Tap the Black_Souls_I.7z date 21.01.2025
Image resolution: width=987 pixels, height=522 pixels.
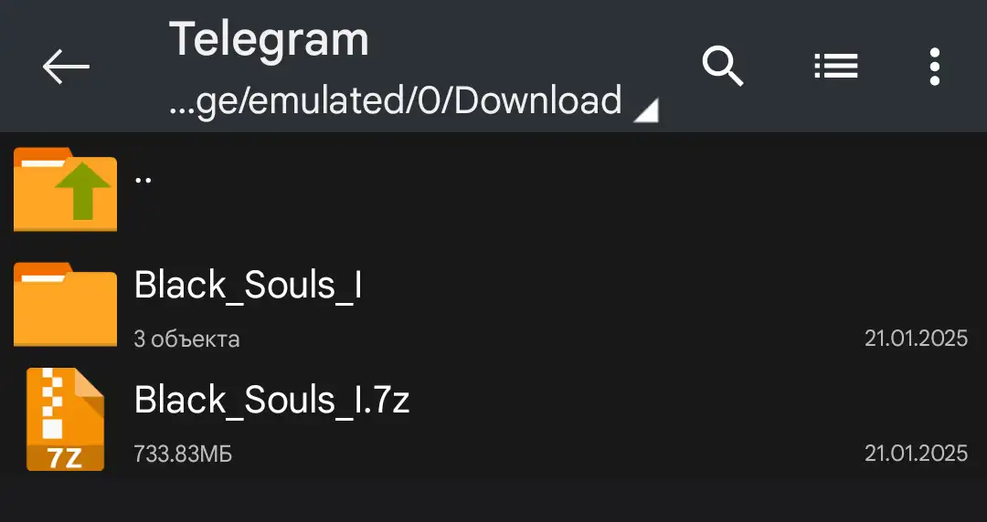pyautogui.click(x=916, y=454)
